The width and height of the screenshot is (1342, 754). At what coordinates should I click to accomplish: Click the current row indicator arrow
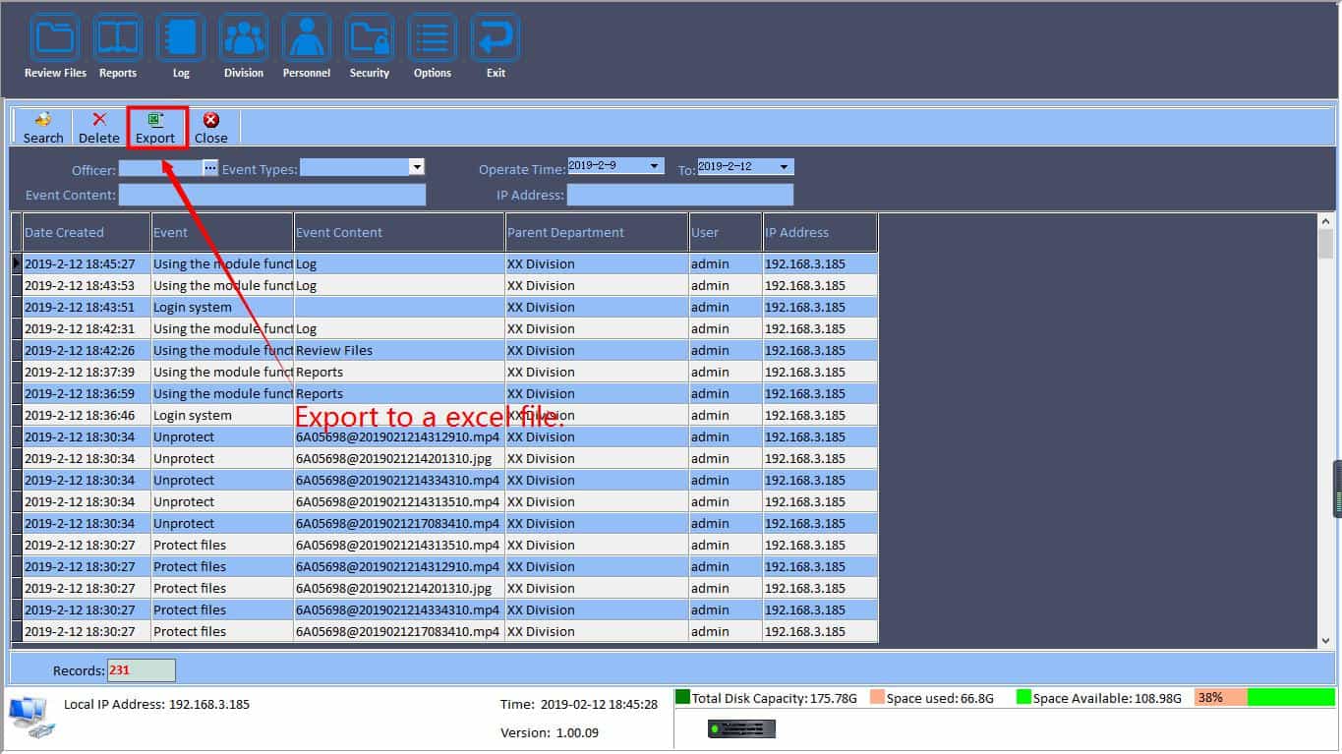click(x=17, y=263)
